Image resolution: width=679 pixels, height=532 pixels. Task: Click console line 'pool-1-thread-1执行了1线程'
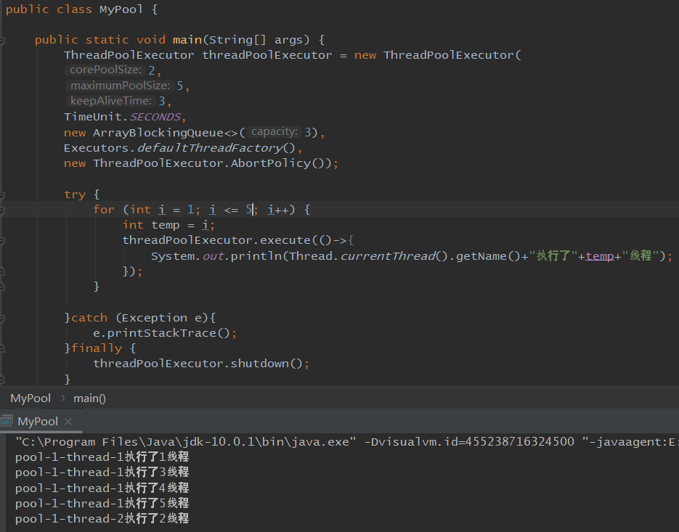tap(102, 457)
